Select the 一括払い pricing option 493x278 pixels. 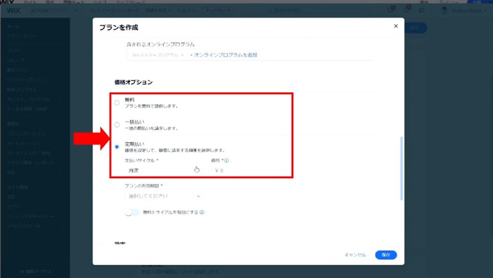click(x=117, y=125)
